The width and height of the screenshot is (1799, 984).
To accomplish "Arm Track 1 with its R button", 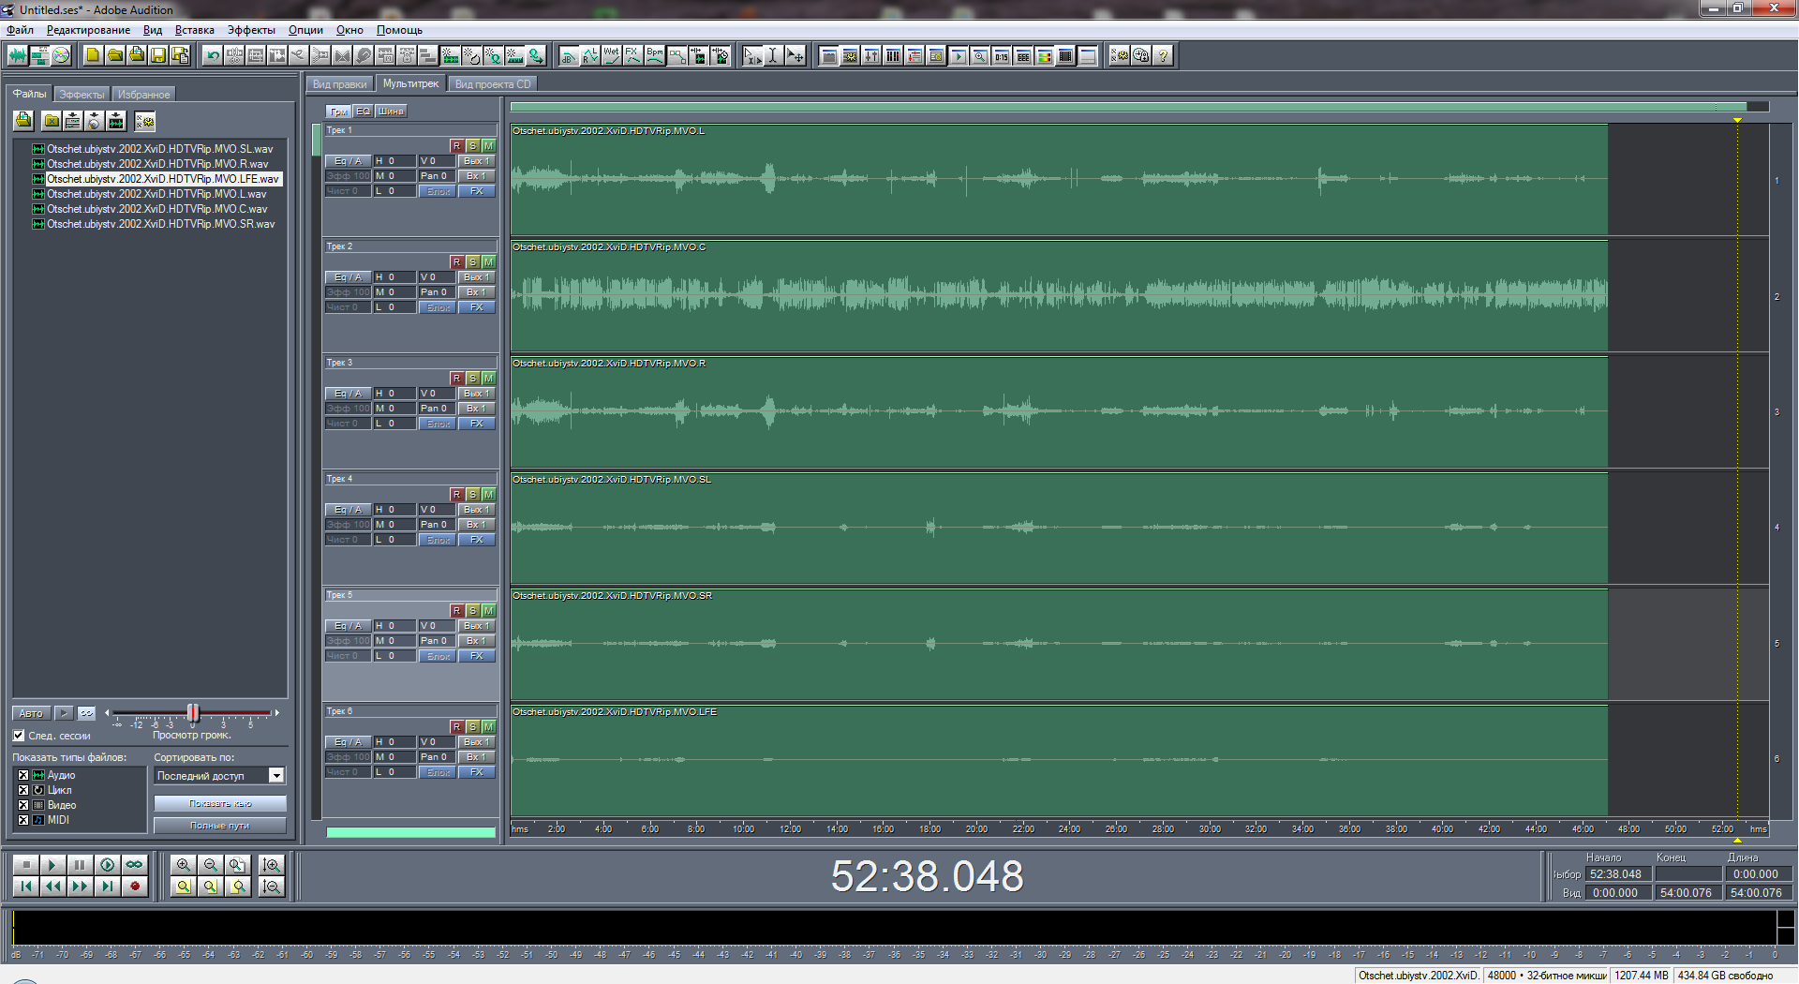I will point(456,146).
